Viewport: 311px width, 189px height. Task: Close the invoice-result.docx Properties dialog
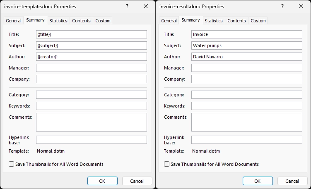(301, 6)
